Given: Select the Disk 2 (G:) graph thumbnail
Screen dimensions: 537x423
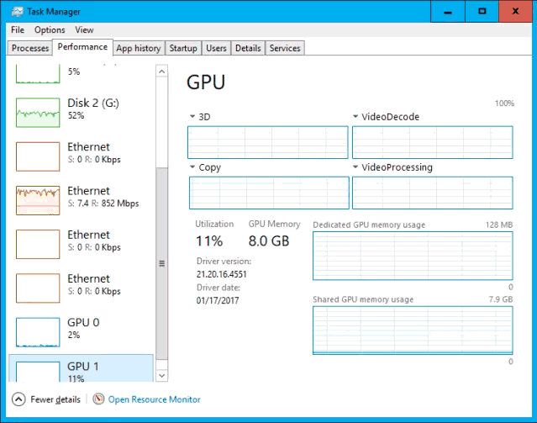Looking at the screenshot, I should [38, 112].
